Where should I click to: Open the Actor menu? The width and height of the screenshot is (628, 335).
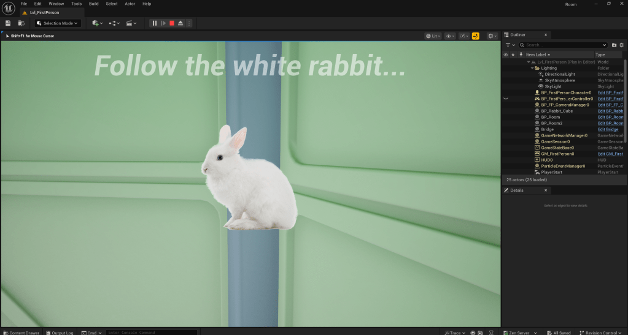[x=130, y=4]
